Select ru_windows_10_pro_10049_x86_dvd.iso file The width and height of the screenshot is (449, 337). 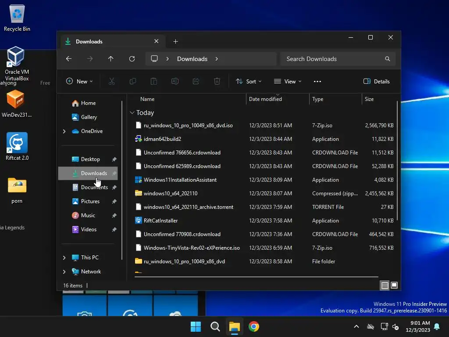tap(188, 125)
